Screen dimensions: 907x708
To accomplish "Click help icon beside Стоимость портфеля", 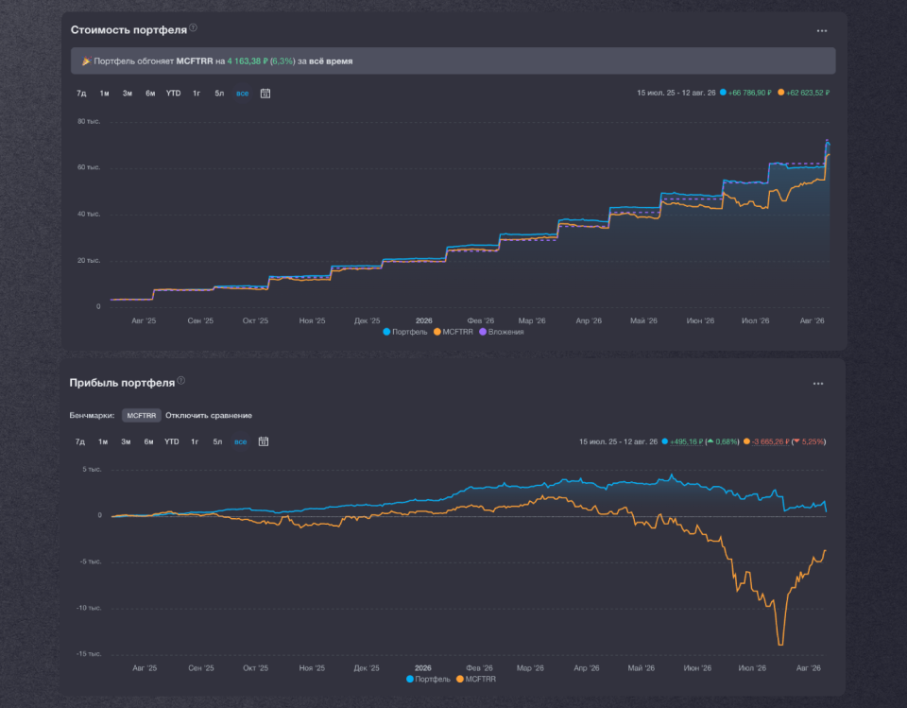I will (x=193, y=27).
